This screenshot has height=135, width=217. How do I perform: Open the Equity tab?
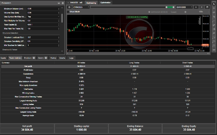3,58
